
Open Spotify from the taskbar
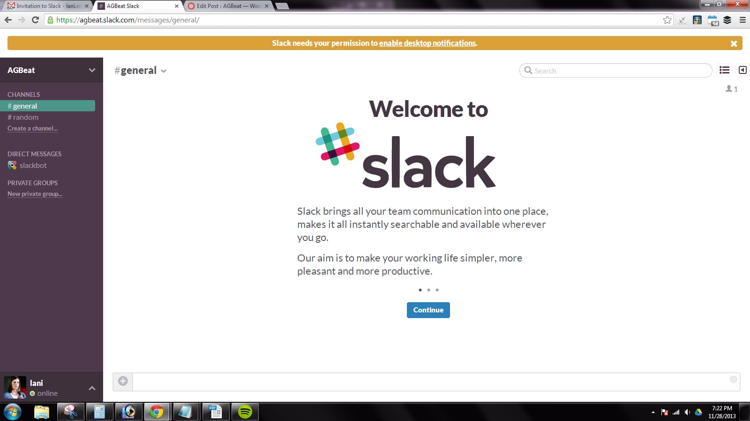pyautogui.click(x=245, y=412)
